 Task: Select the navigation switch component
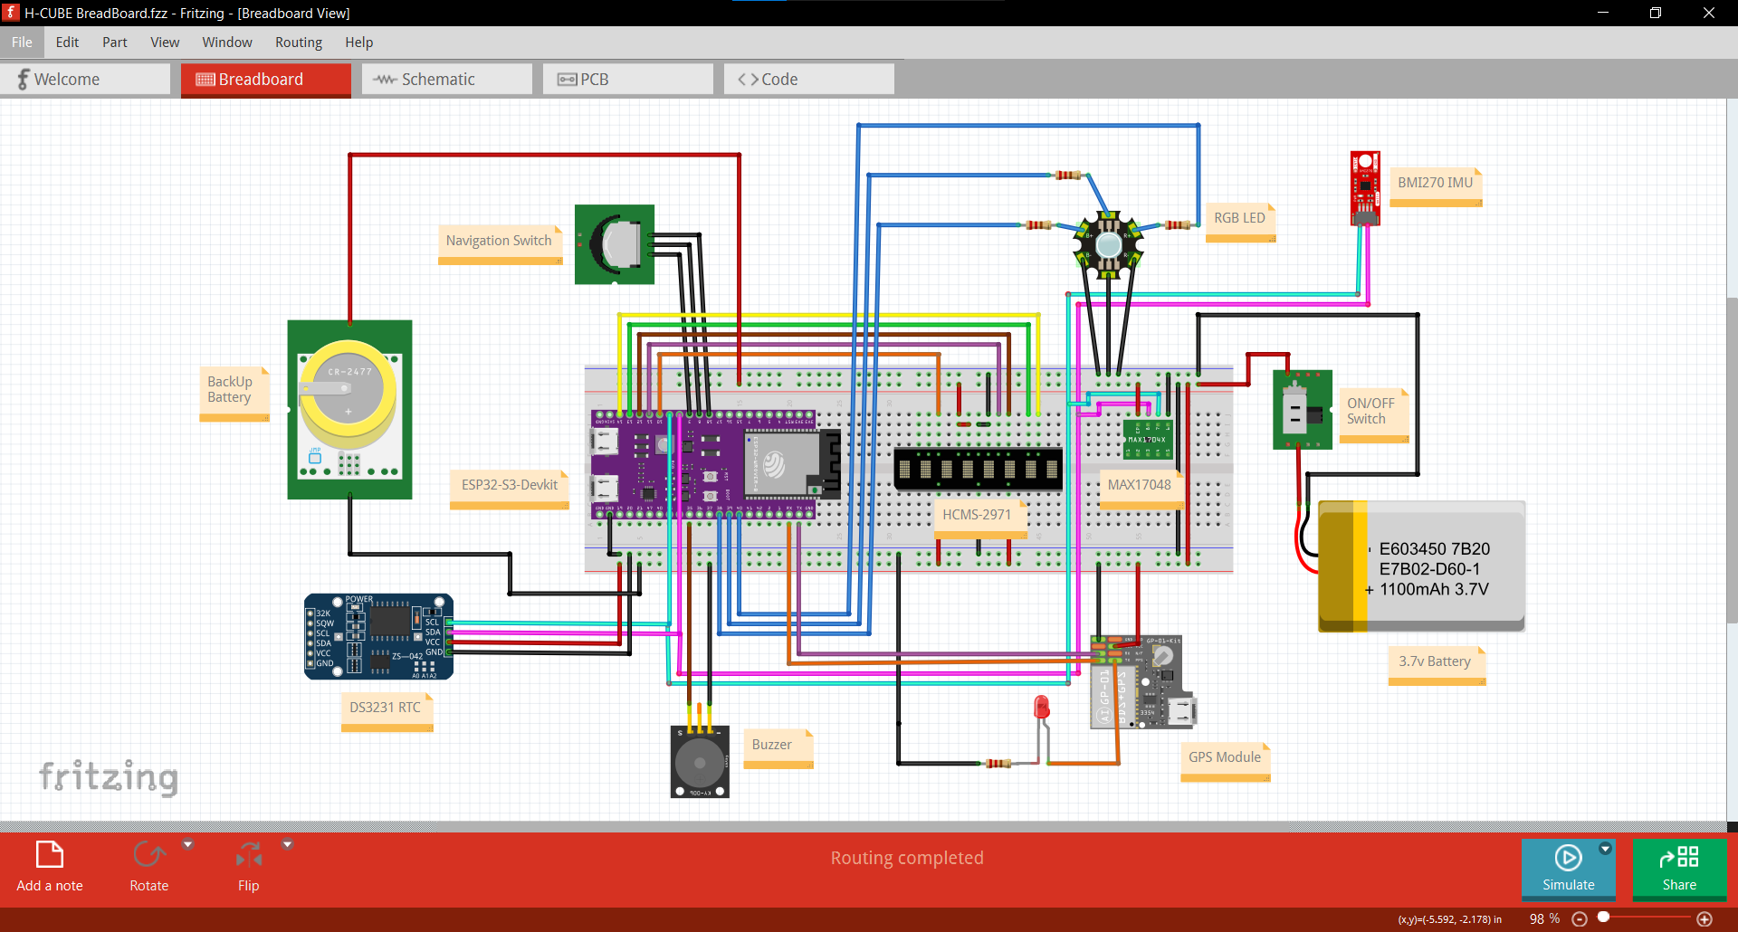[615, 244]
